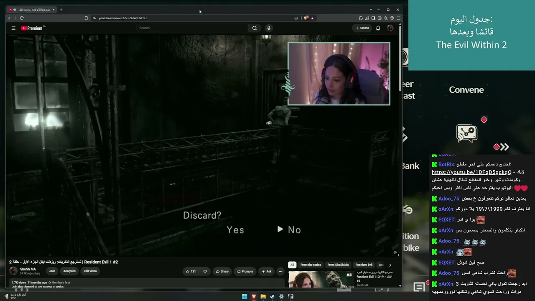The image size is (535, 301).
Task: Like the video with 131 likes
Action: 191,271
